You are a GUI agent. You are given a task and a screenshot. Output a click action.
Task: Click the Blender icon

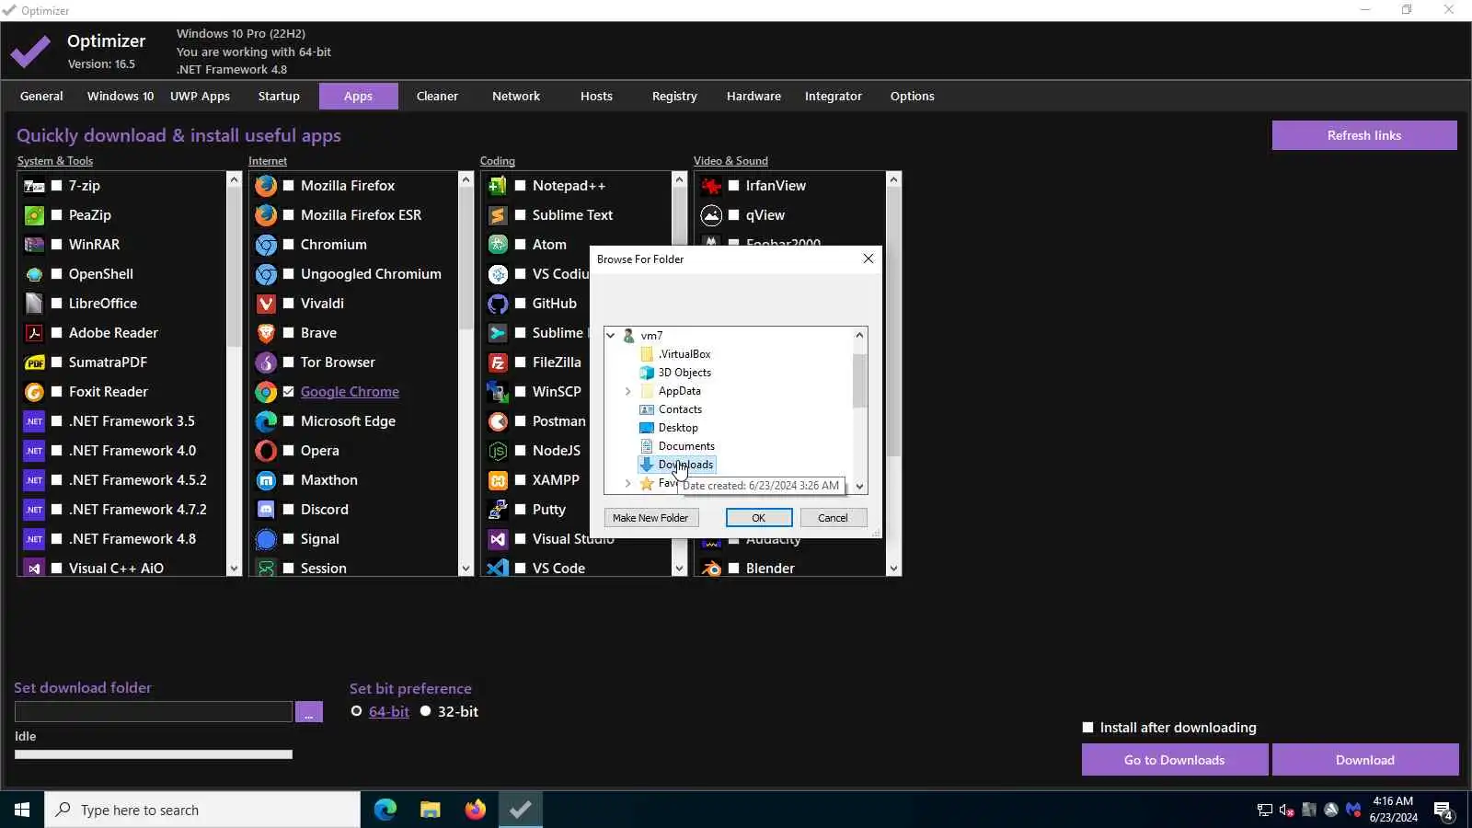click(x=711, y=569)
